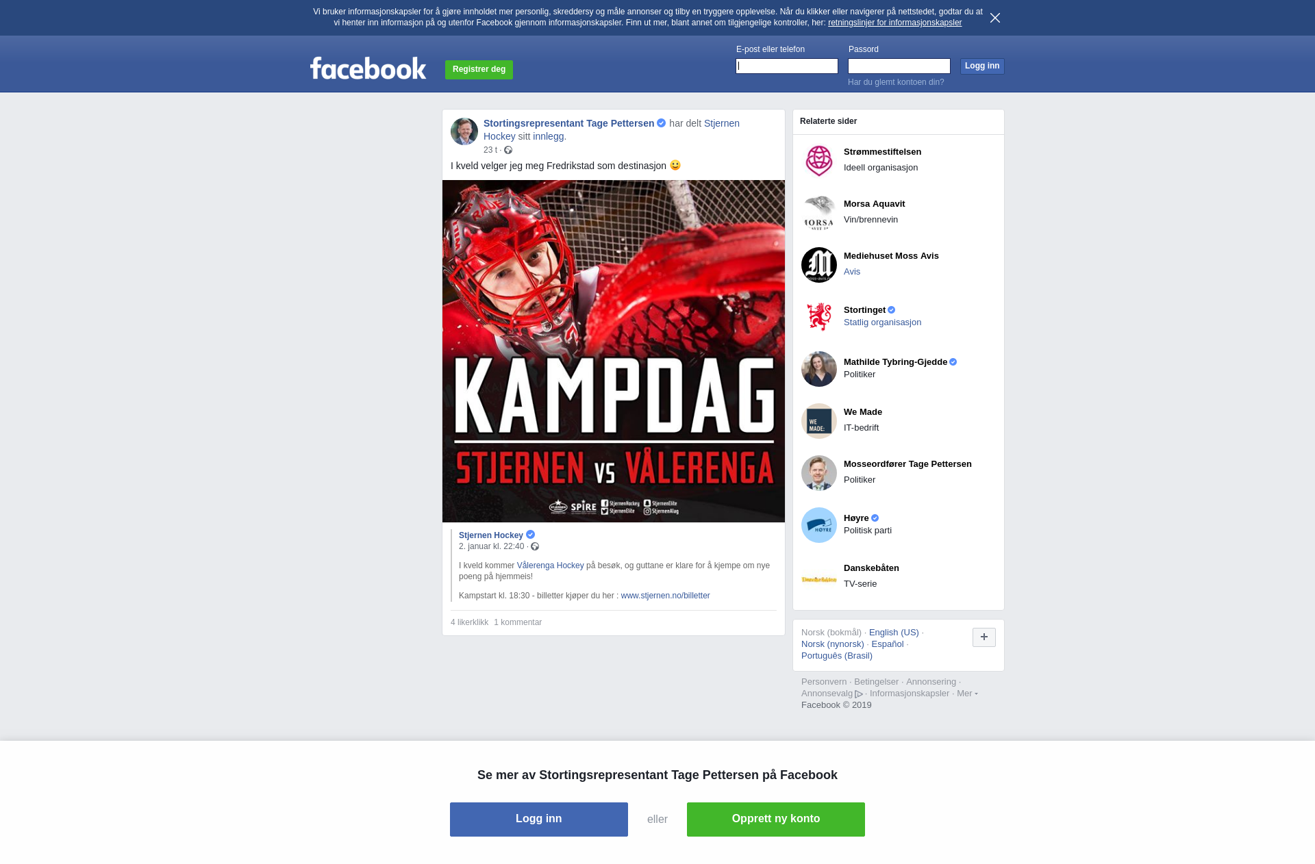Switch language to Español
The width and height of the screenshot is (1315, 864).
pos(888,644)
